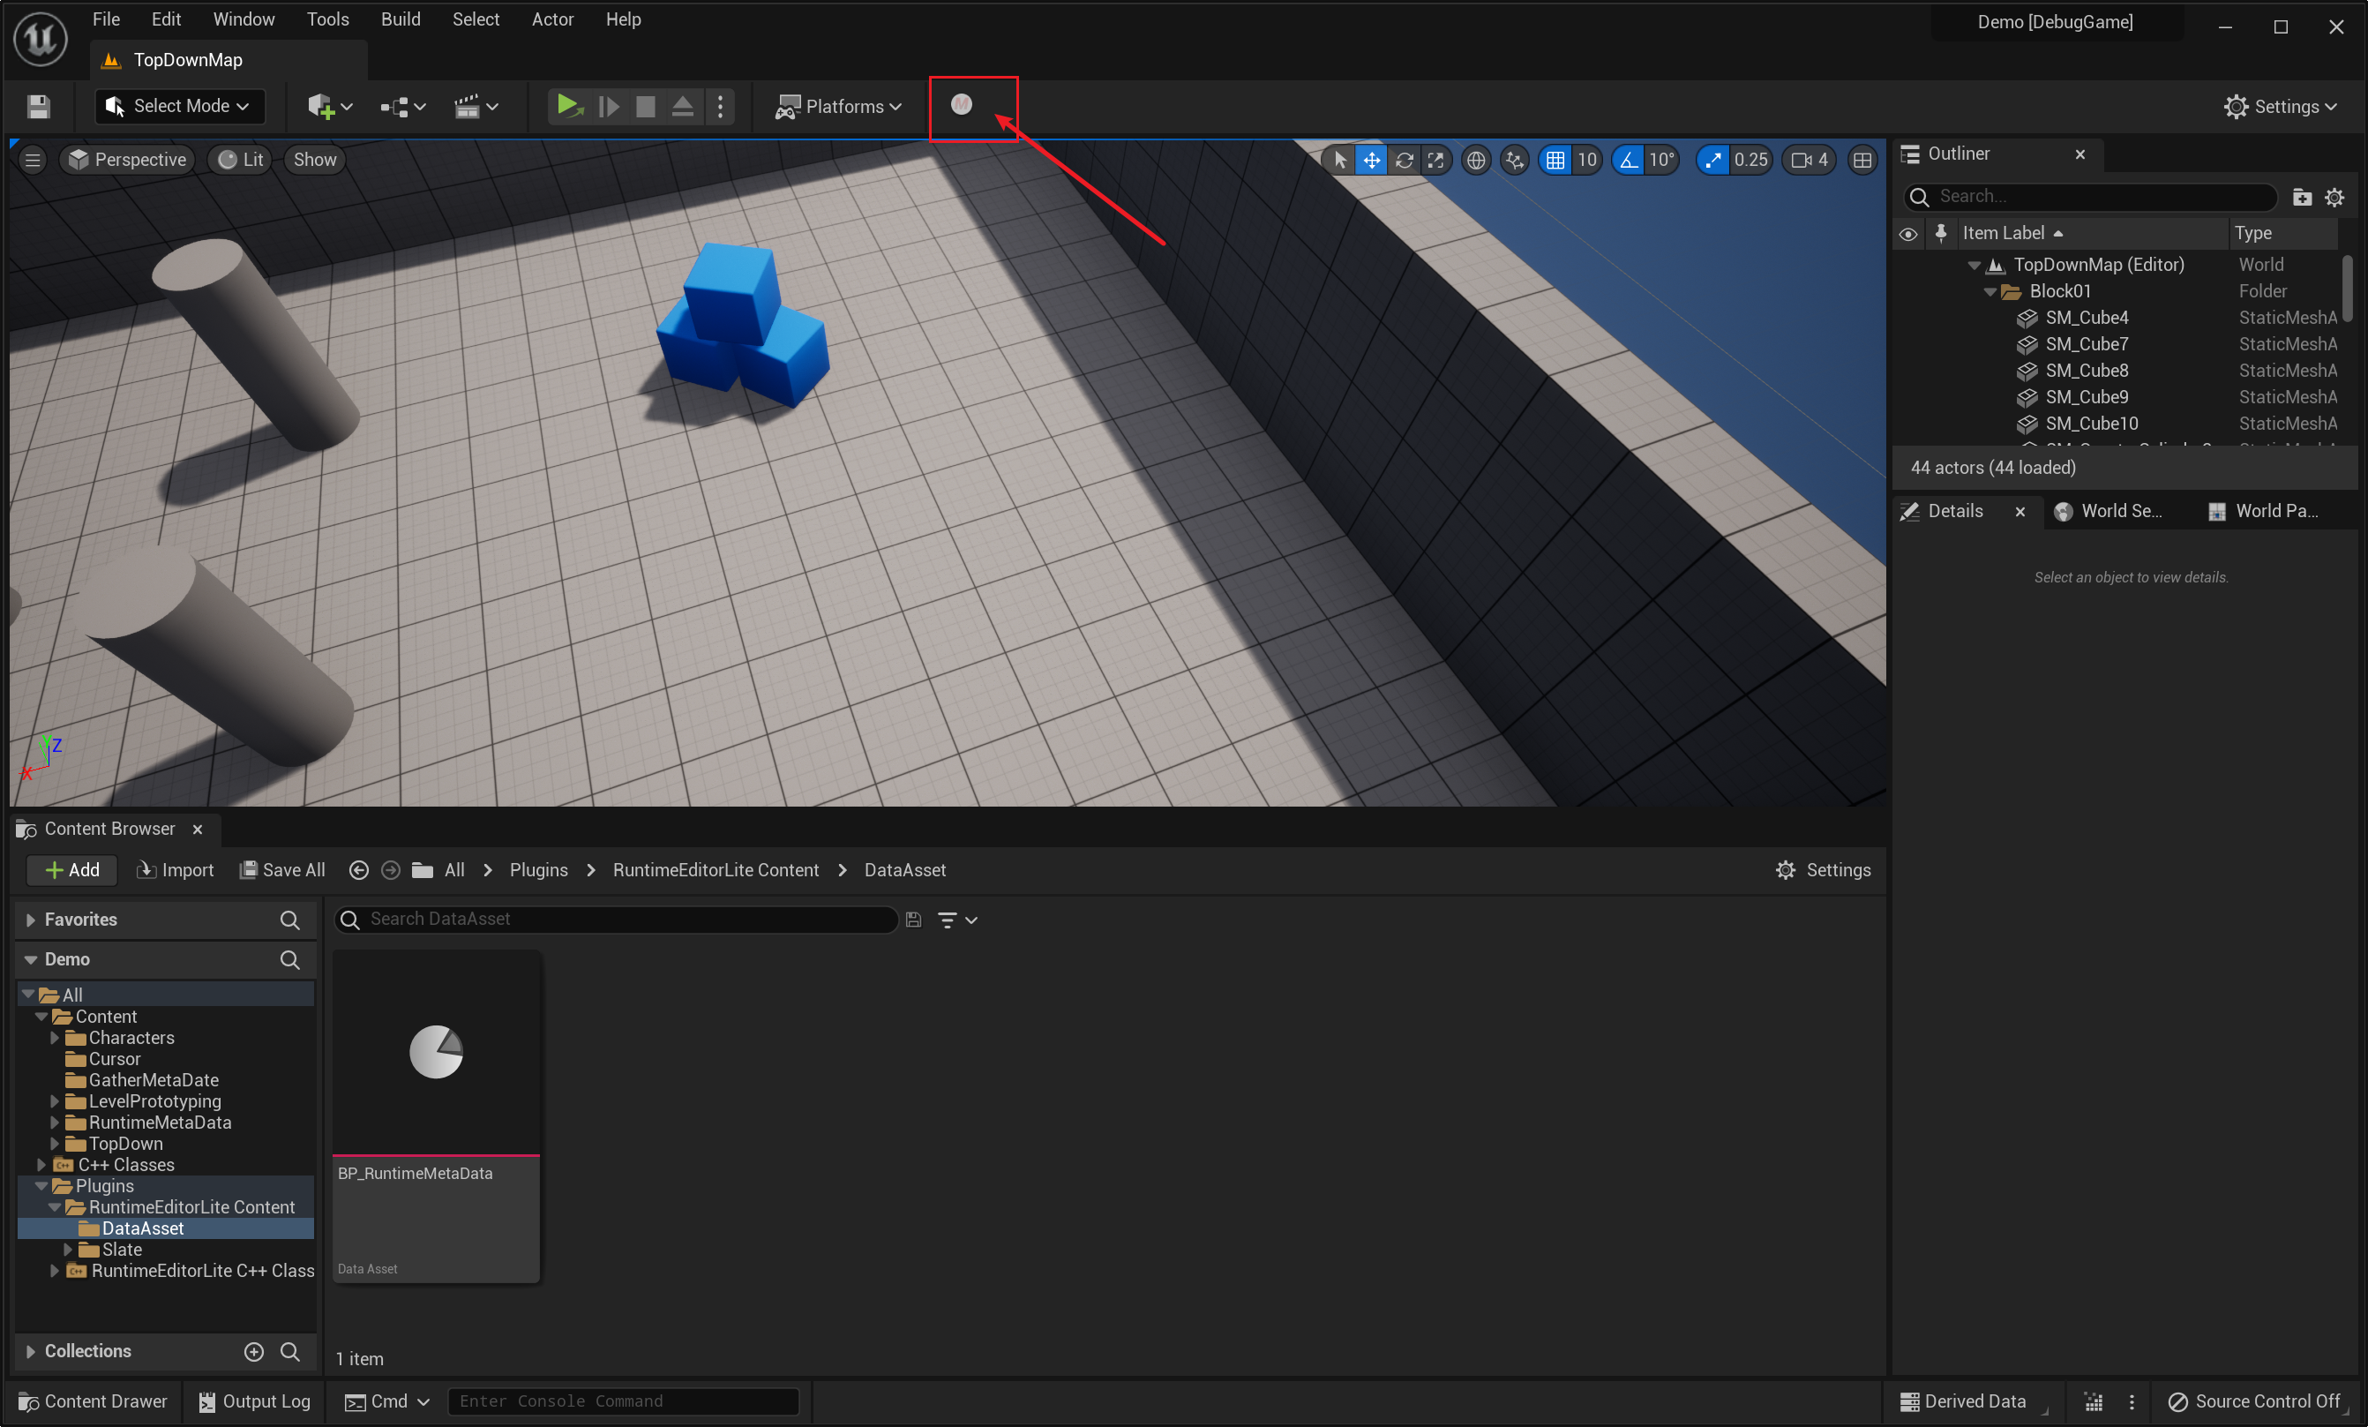Save the current level with the disk icon
Screen dimensions: 2368x1427
click(39, 106)
